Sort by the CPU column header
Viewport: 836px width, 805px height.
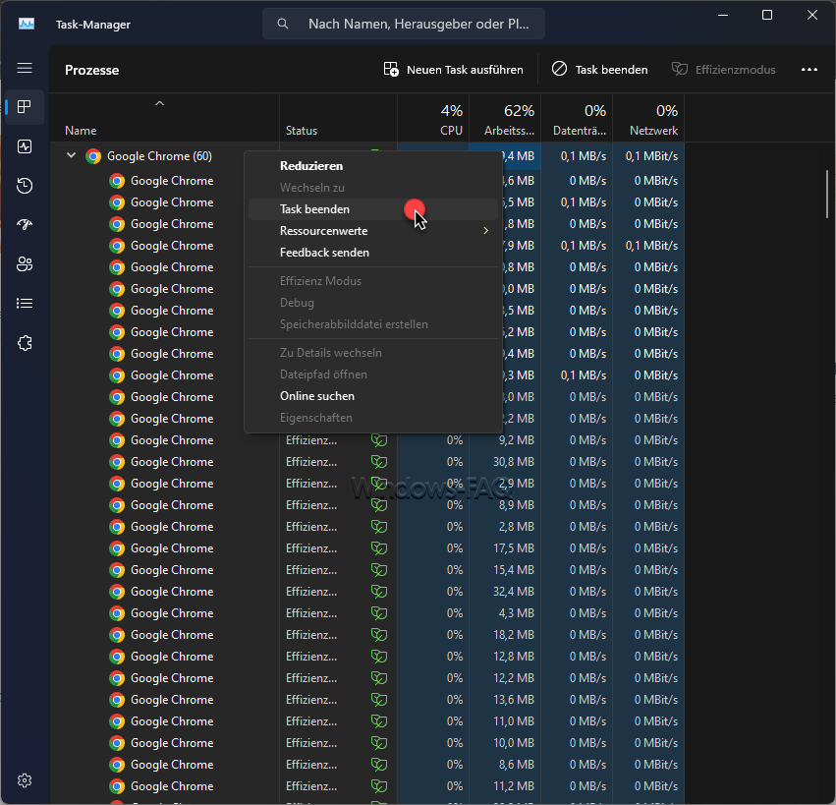point(433,118)
